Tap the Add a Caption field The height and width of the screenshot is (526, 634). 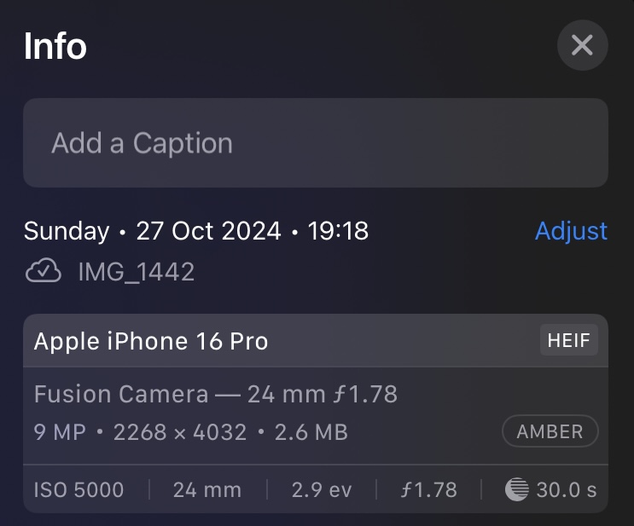[x=315, y=142]
